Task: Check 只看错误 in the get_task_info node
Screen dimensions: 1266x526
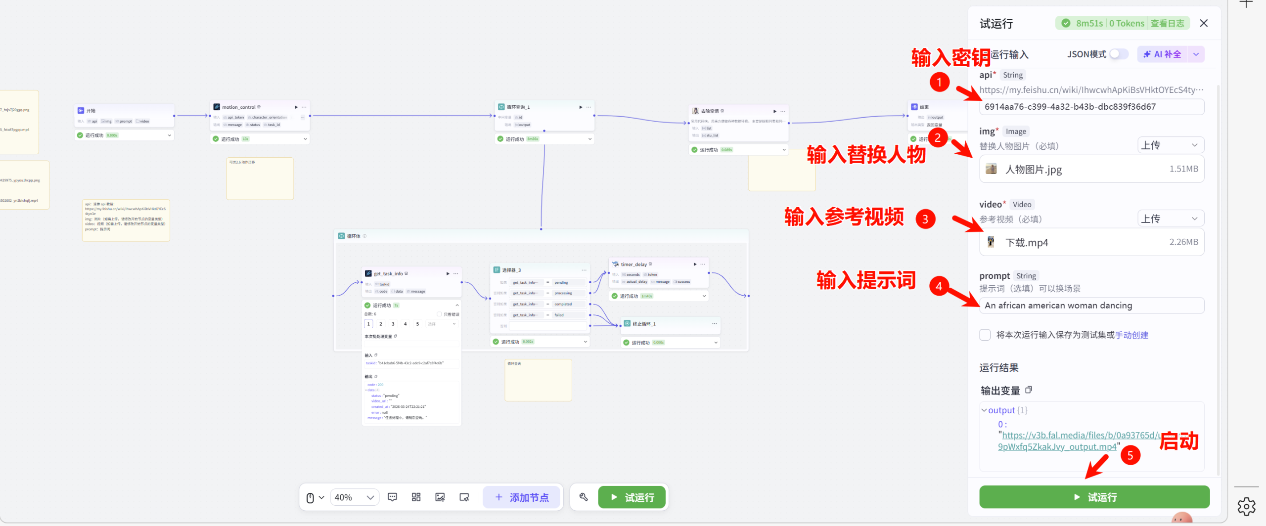Action: tap(439, 313)
